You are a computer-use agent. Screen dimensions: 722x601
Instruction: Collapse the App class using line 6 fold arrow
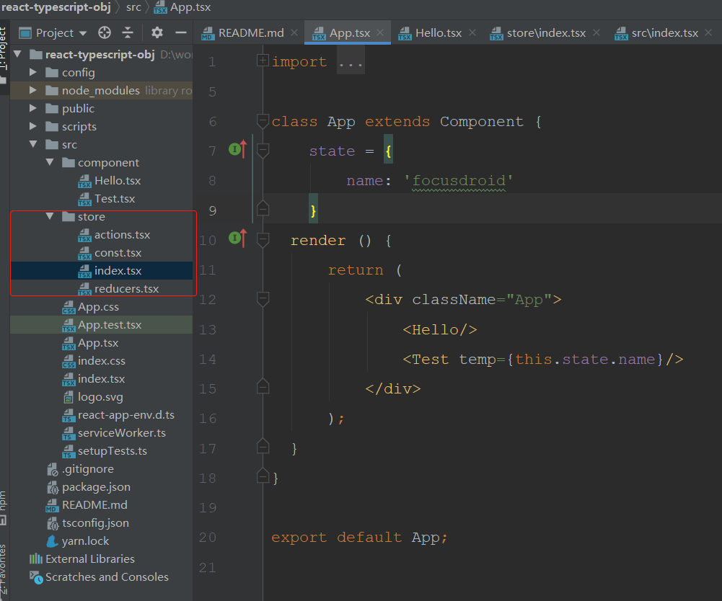coord(263,120)
